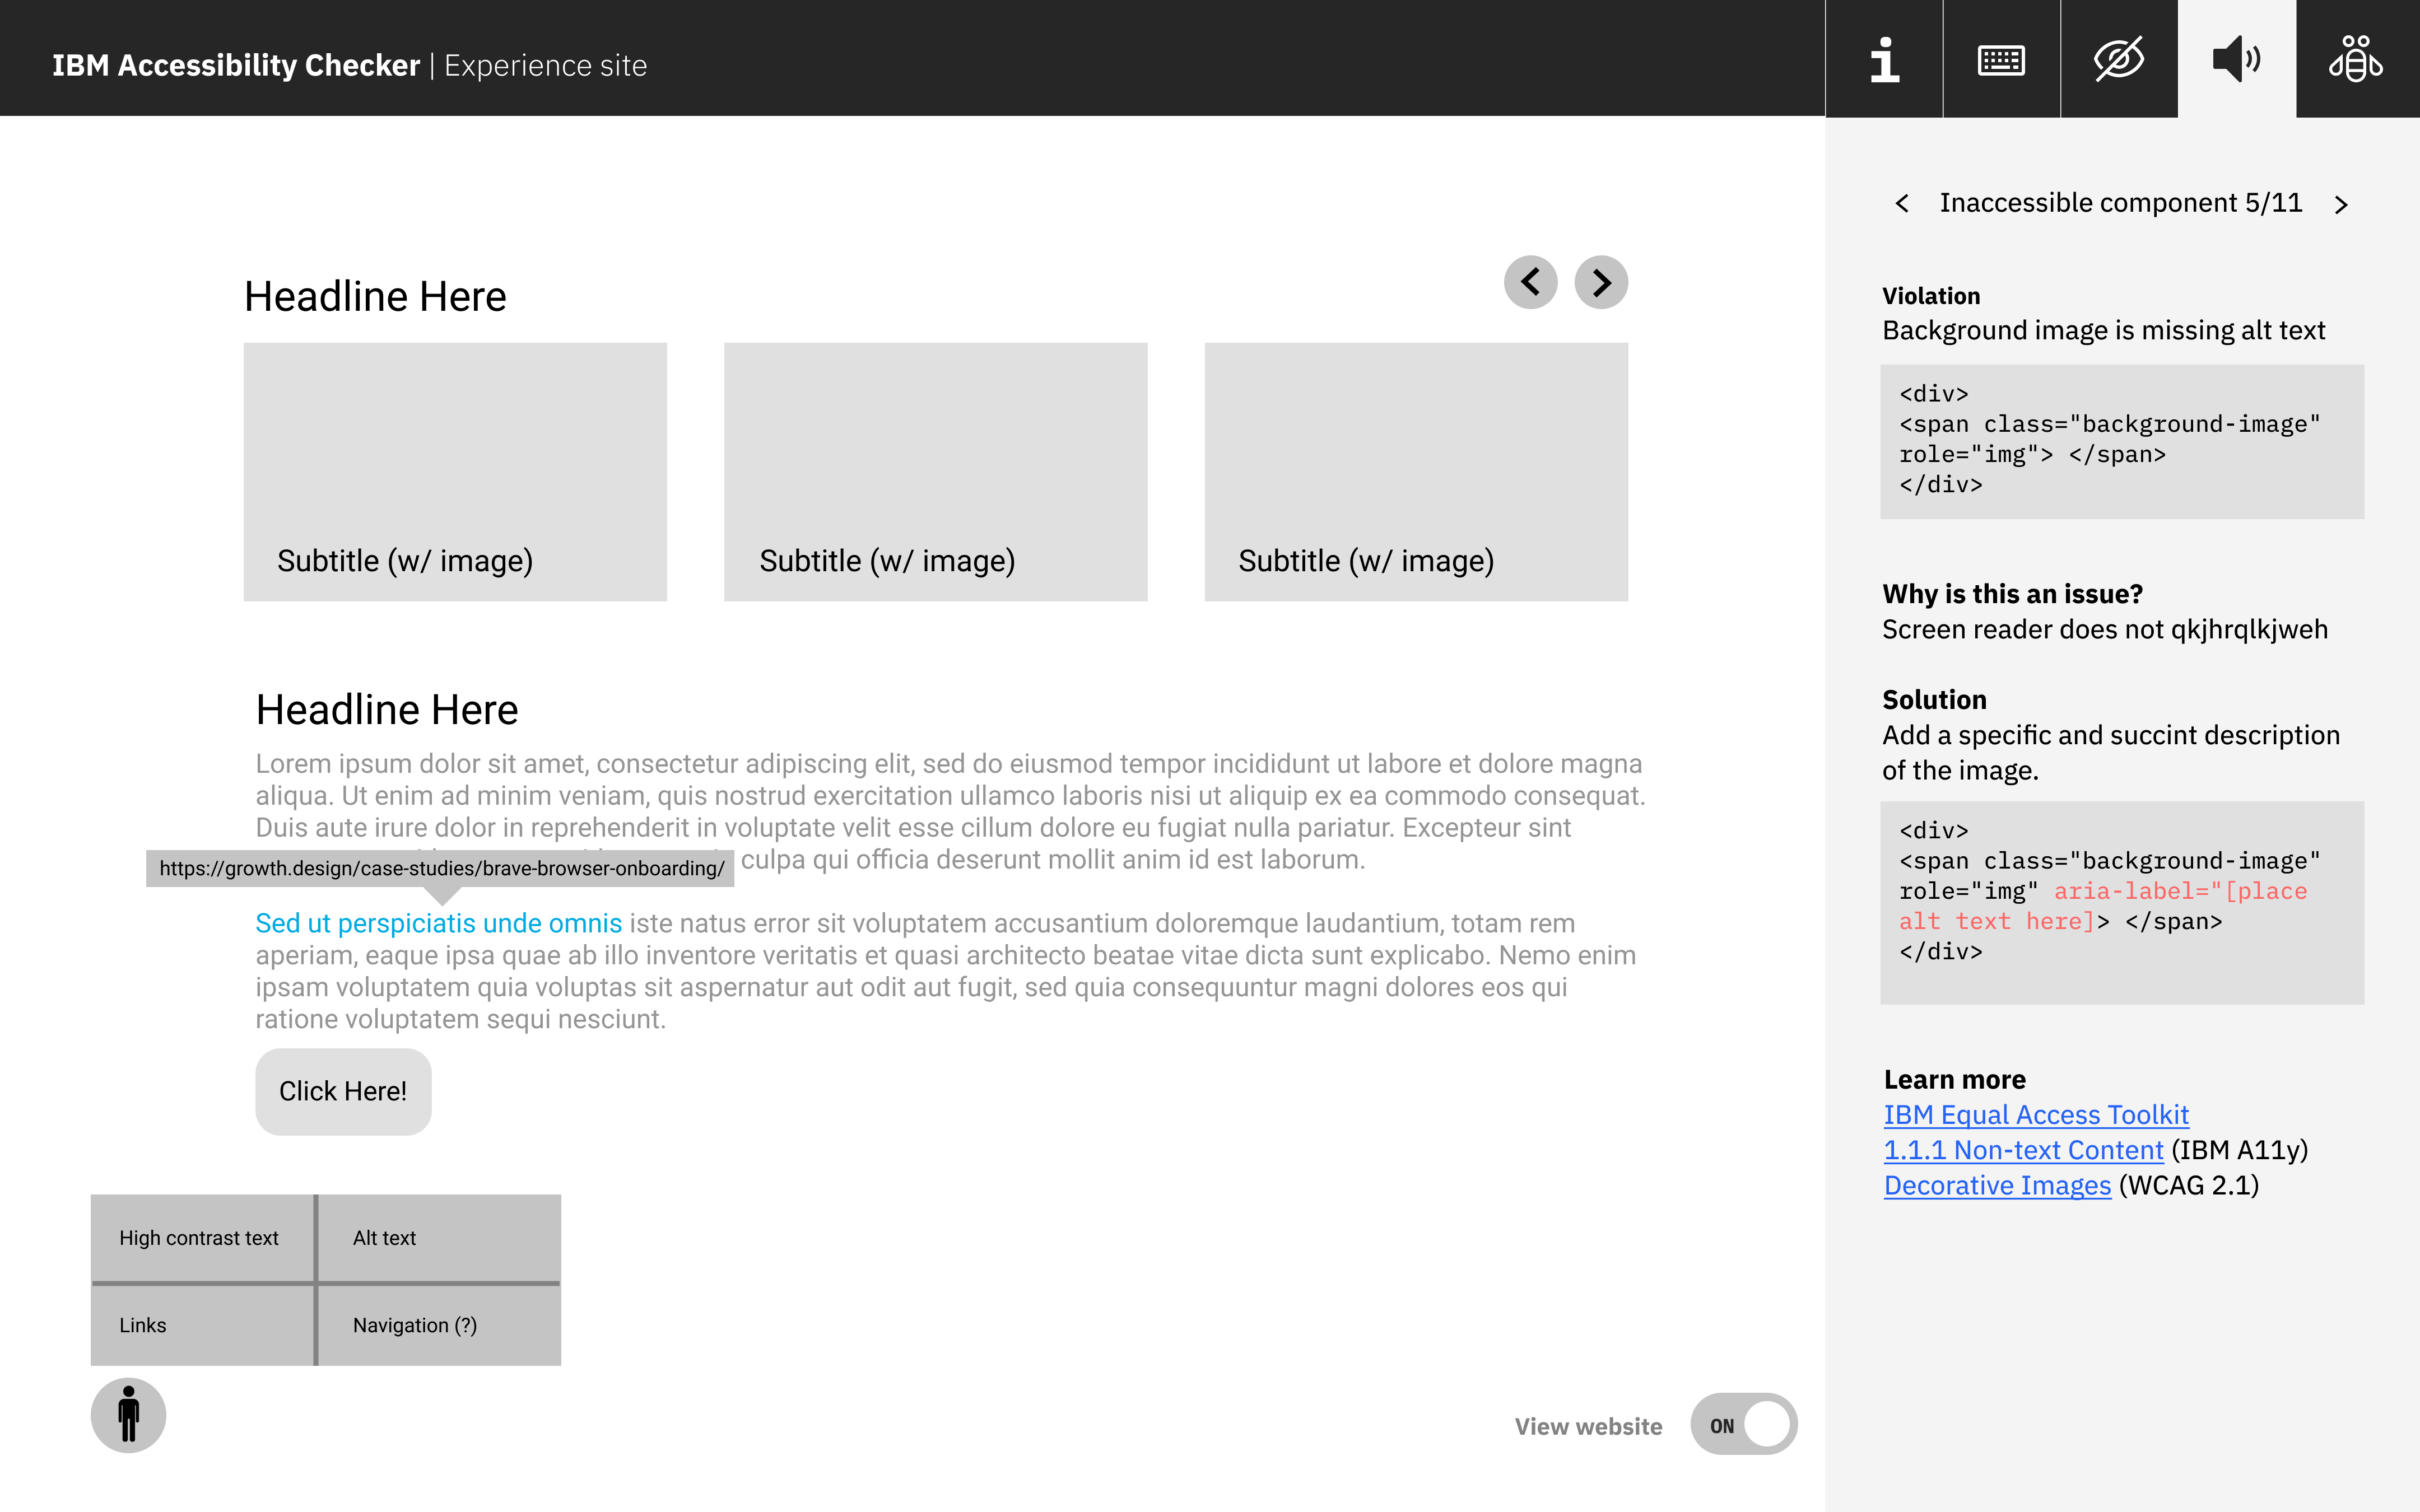Select the speaker audio mode icon
This screenshot has height=1512, width=2420.
[2237, 58]
